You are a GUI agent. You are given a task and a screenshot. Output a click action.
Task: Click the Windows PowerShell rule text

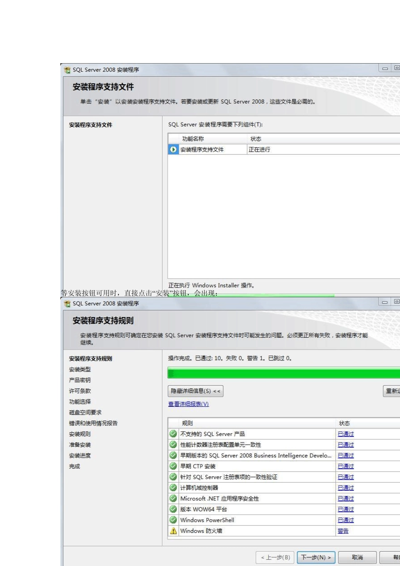pyautogui.click(x=207, y=520)
